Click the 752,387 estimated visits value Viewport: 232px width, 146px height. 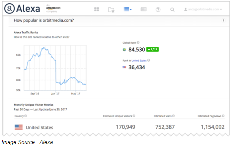coord(165,127)
